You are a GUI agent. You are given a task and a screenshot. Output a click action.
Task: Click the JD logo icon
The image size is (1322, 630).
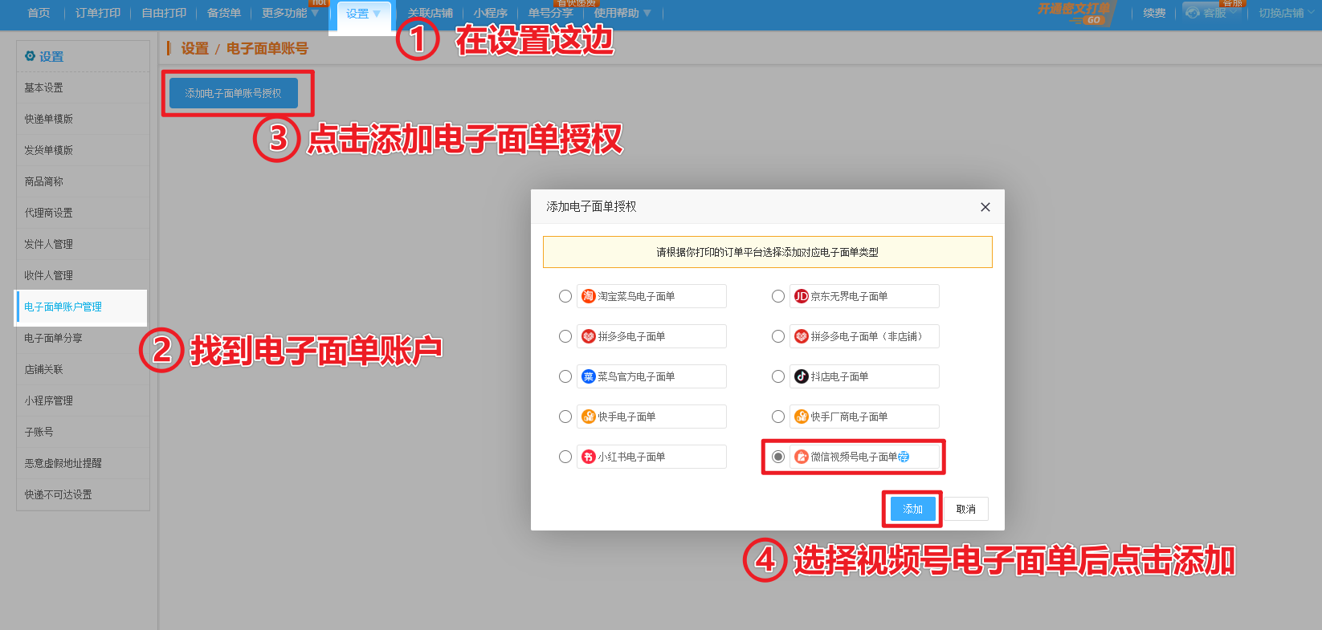point(802,296)
